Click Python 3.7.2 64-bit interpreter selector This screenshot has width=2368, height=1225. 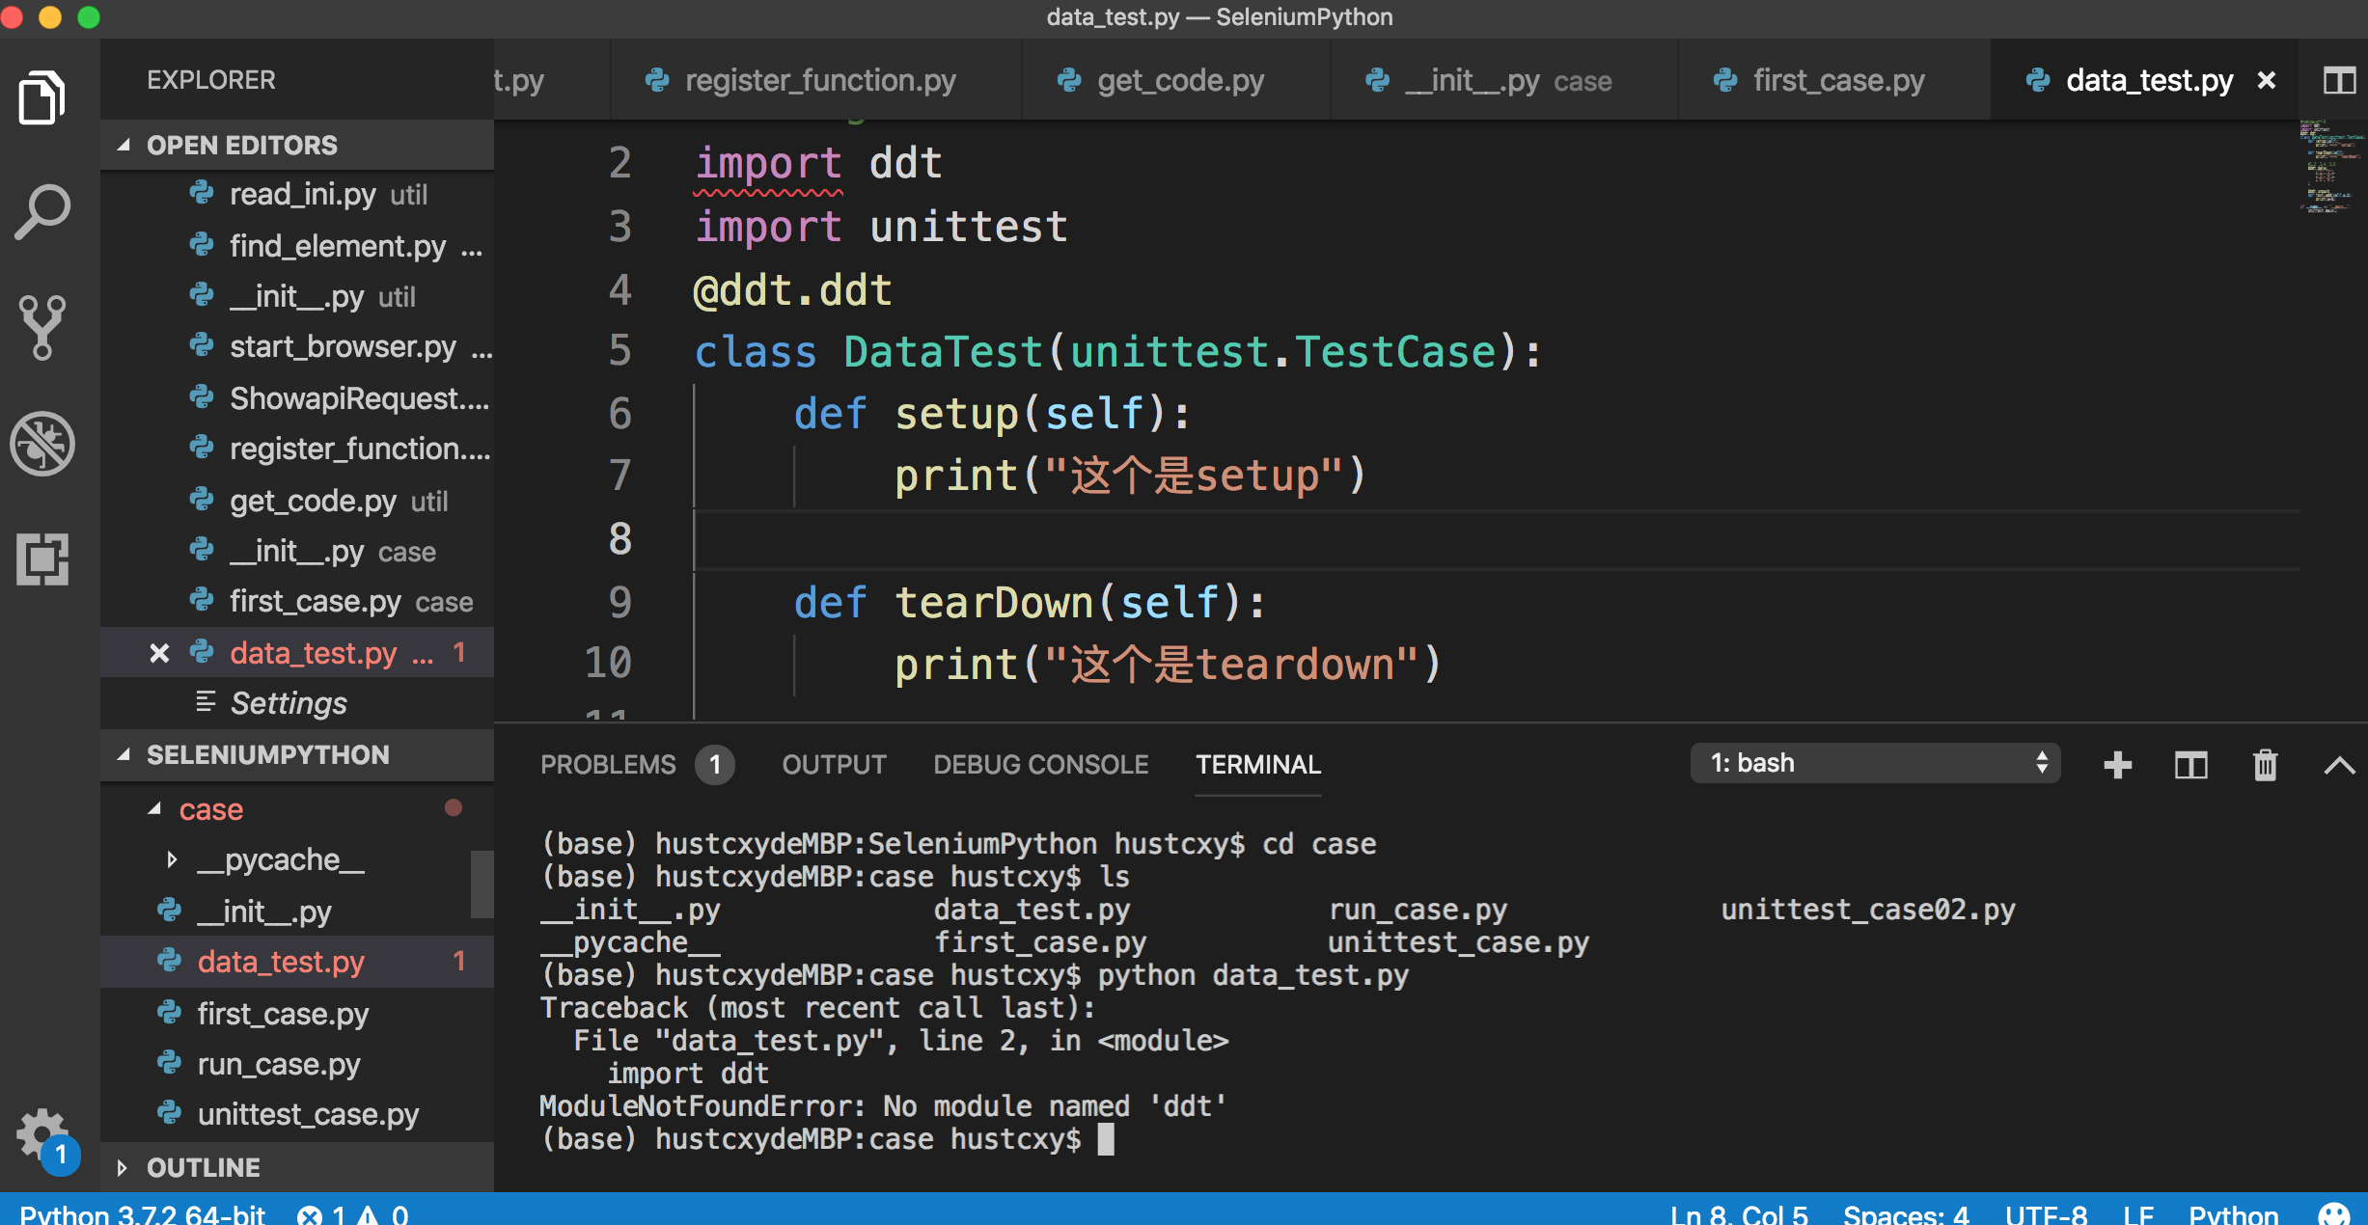(x=142, y=1213)
